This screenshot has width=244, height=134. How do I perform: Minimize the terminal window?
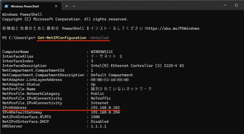pos(225,5)
